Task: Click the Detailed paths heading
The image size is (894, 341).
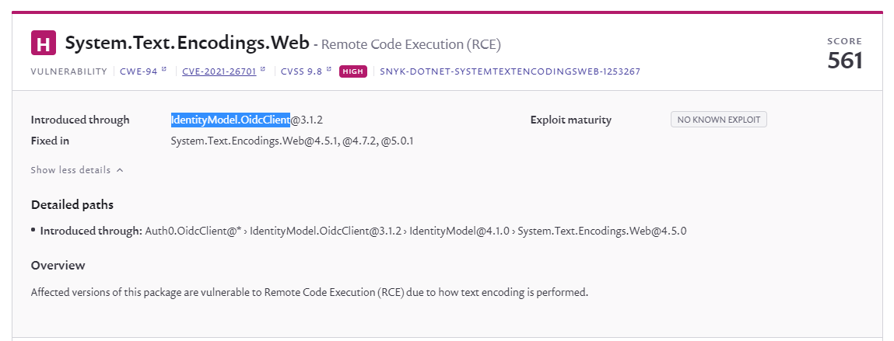Action: [x=72, y=205]
